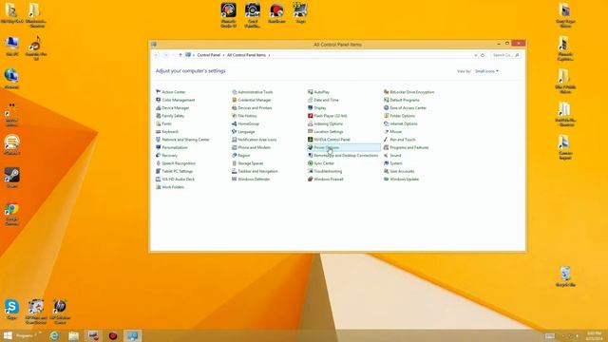
Task: Click the Windows Start button
Action: 8,335
